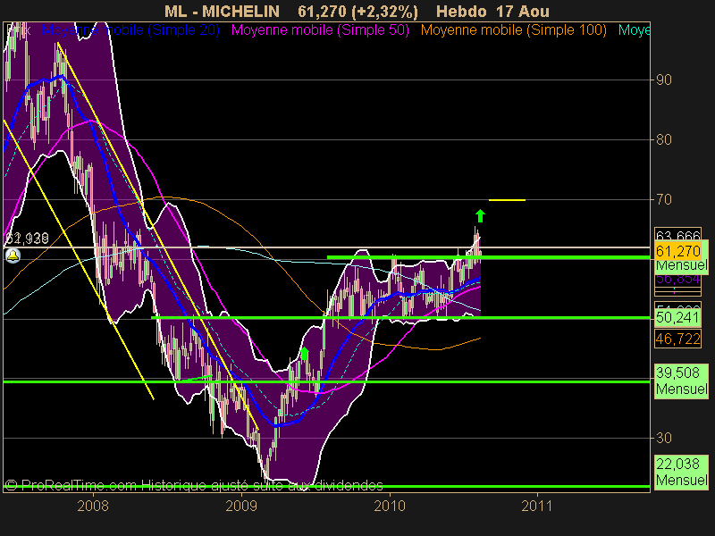Click the 56,854 purple price label

point(677,279)
